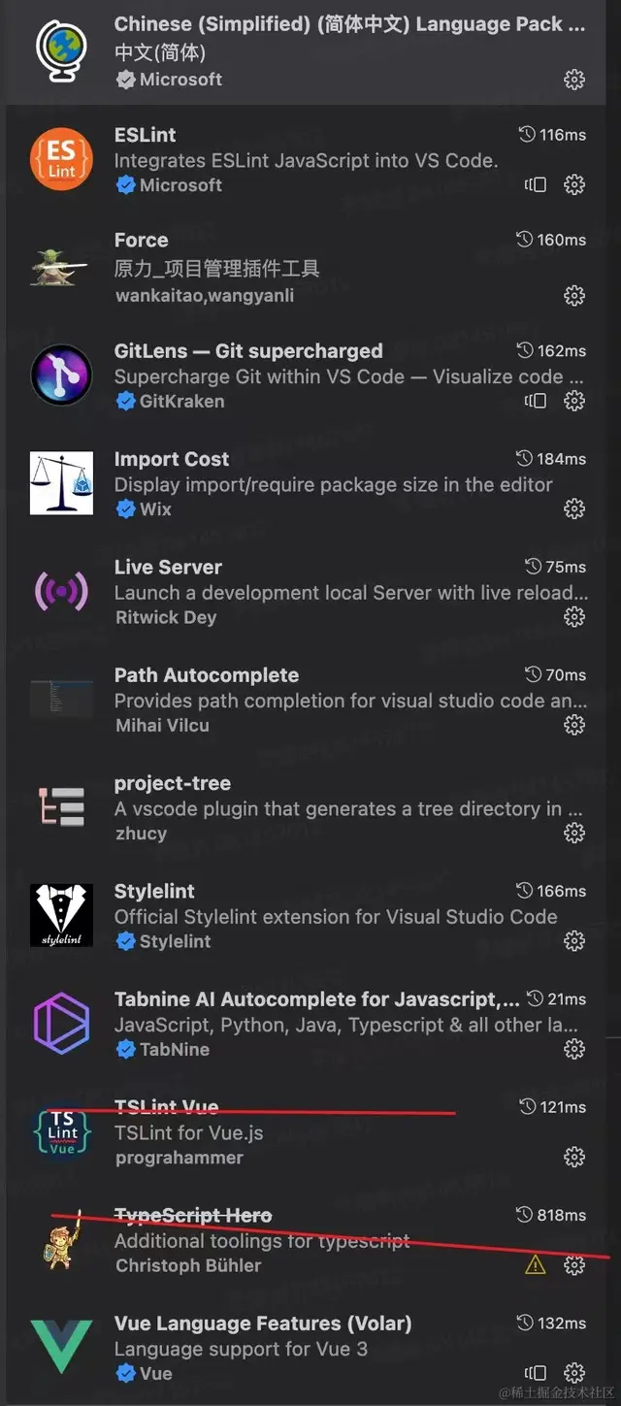The width and height of the screenshot is (621, 1406).
Task: Click the Chinese Language Pack globe logo
Action: click(61, 50)
